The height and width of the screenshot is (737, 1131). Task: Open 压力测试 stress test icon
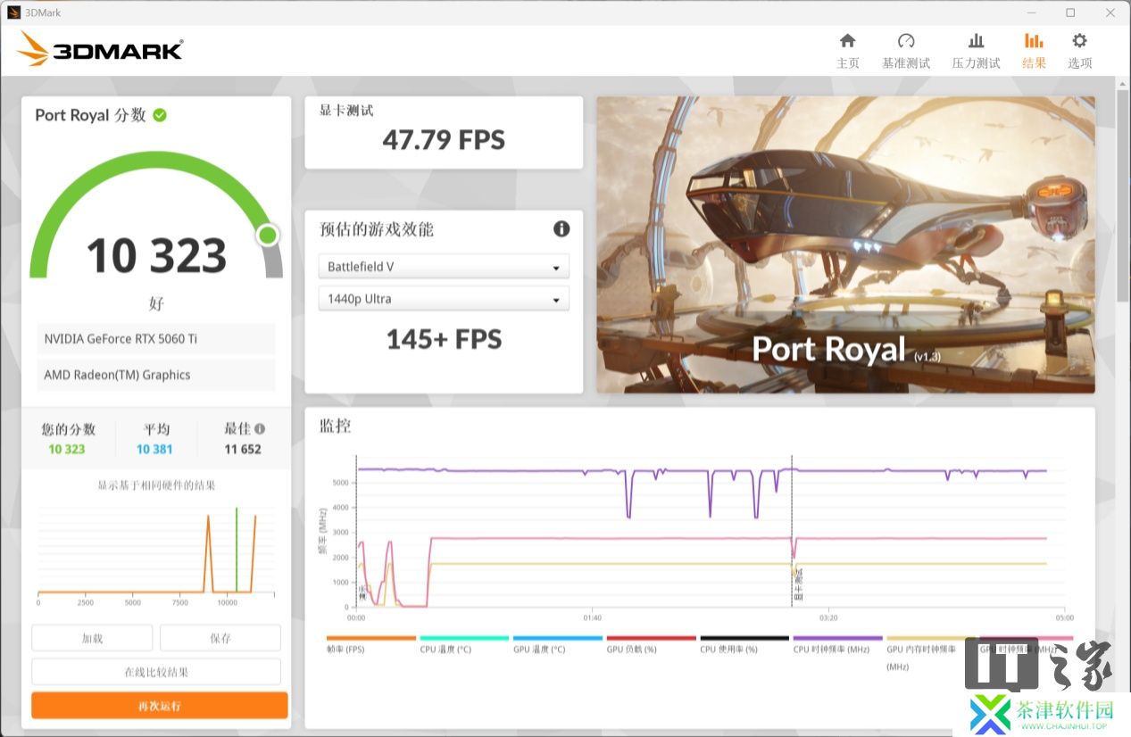point(977,41)
